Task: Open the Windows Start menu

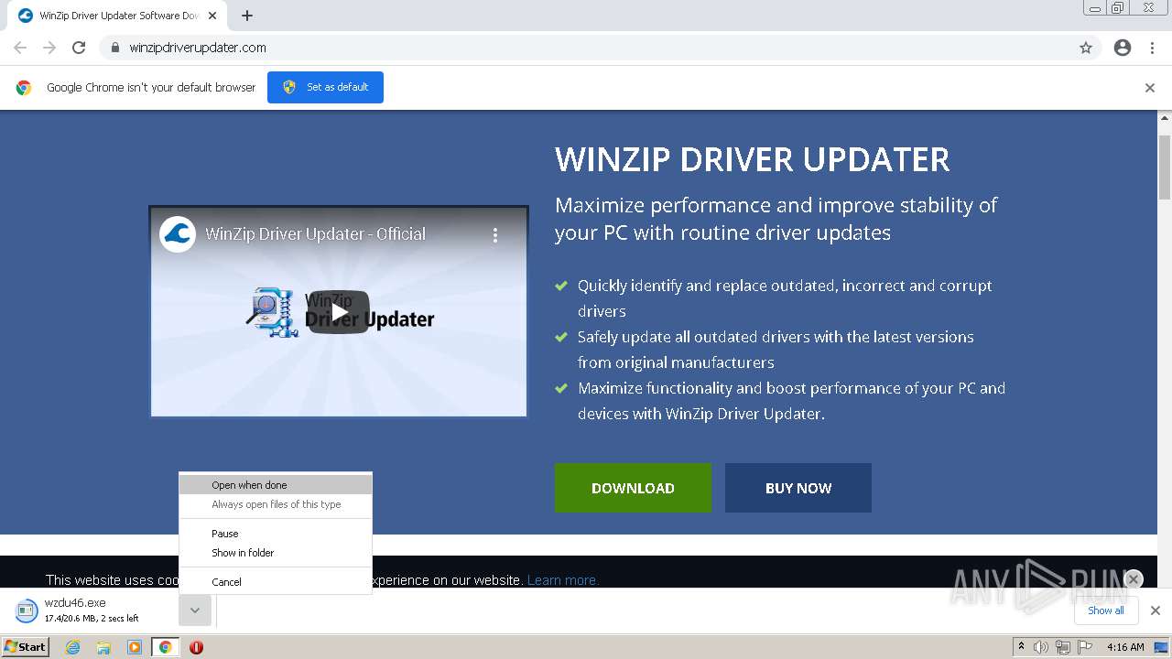Action: tap(25, 646)
